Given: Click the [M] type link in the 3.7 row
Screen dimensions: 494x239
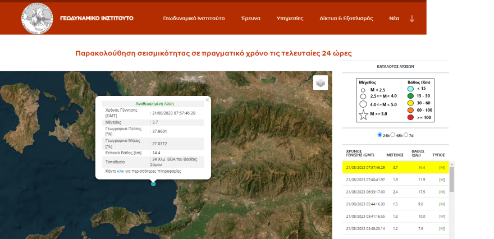Looking at the screenshot, I should (x=442, y=168).
